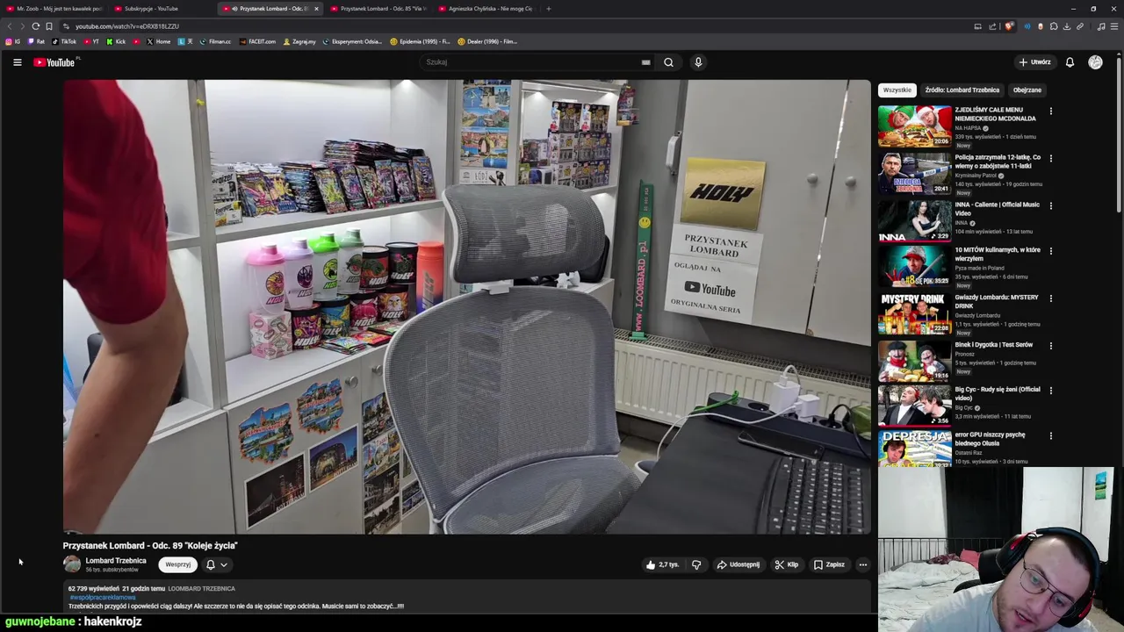Screen dimensions: 1124x632
Task: Open the niemieckiego McDonalda video thumbnail
Action: (x=914, y=126)
